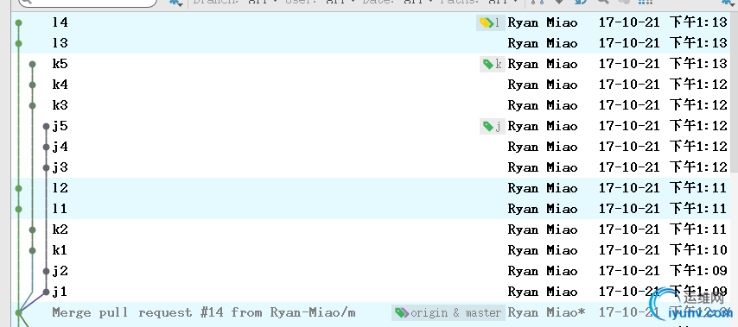Click the 下午1:13 timestamp in the l4 row
Image resolution: width=738 pixels, height=327 pixels.
[698, 22]
